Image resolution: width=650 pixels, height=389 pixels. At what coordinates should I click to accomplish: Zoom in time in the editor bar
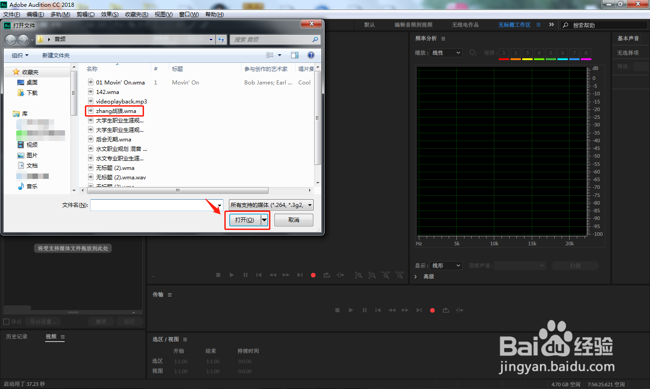386,275
